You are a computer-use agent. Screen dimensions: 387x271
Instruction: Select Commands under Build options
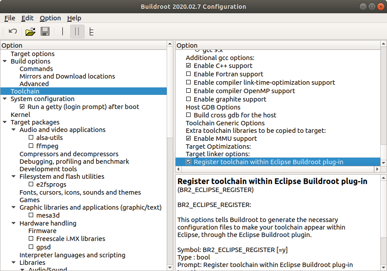[36, 69]
